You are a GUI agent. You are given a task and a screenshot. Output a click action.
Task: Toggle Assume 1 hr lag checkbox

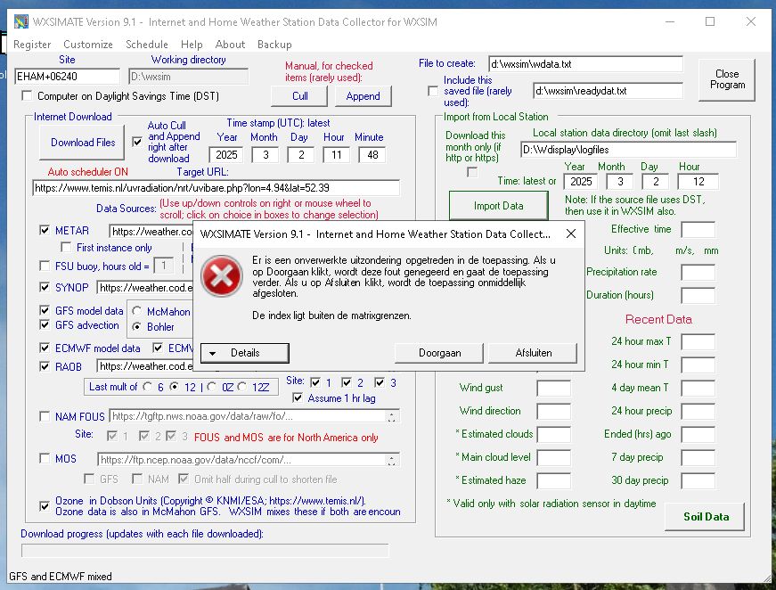pos(298,398)
